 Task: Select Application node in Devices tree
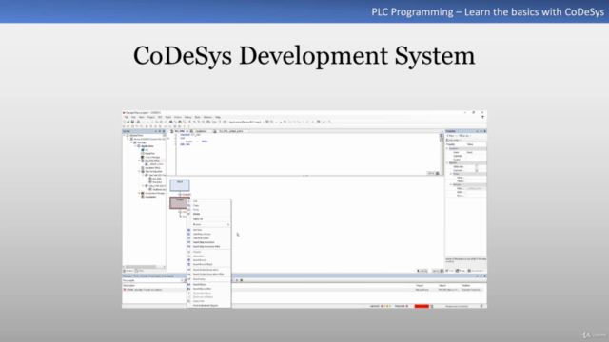(x=147, y=146)
